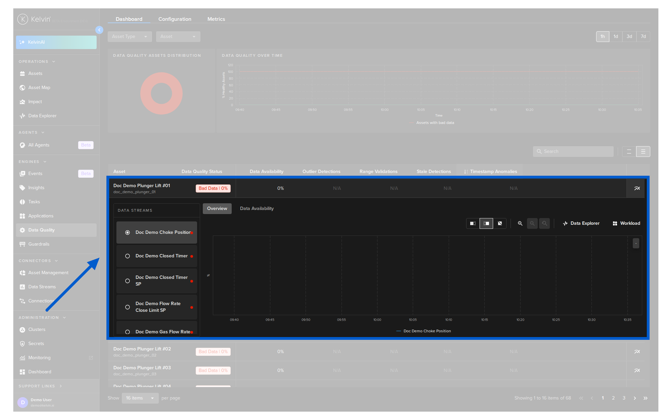Open Data Explorer for this asset
This screenshot has height=420, width=672.
click(x=581, y=223)
